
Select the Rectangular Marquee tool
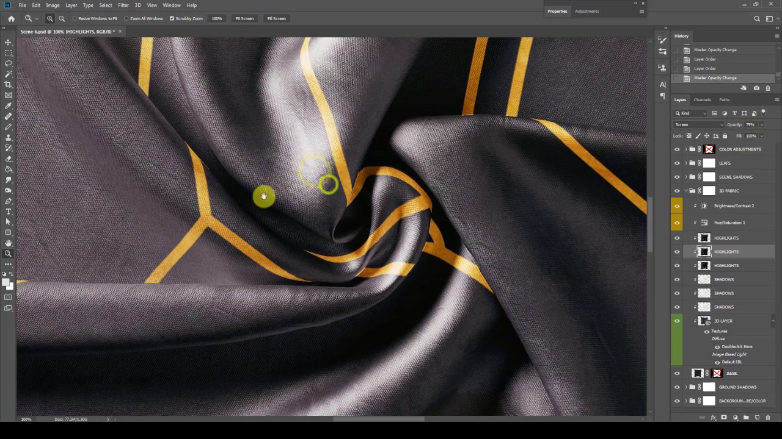pyautogui.click(x=8, y=52)
